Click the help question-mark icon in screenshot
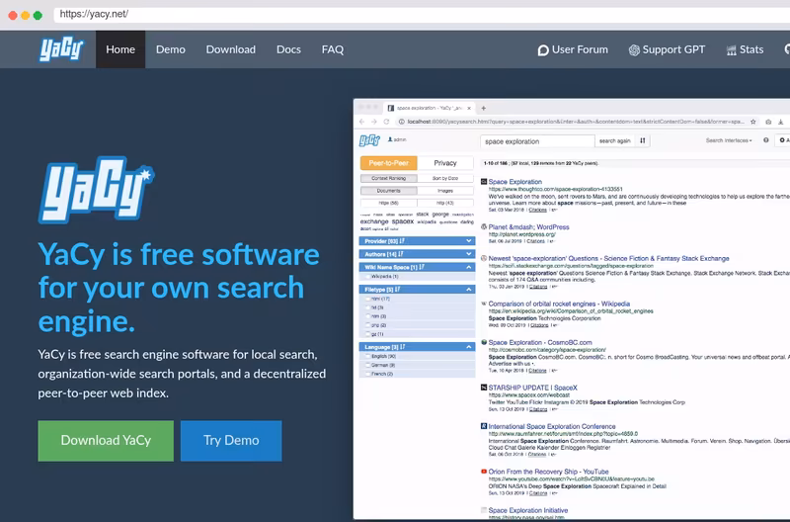 coord(766,140)
